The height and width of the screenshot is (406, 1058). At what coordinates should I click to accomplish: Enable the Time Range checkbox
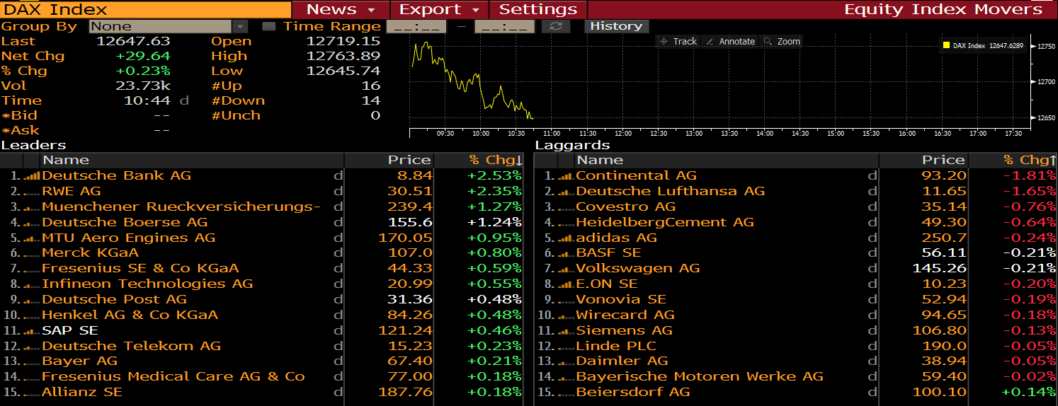point(268,26)
